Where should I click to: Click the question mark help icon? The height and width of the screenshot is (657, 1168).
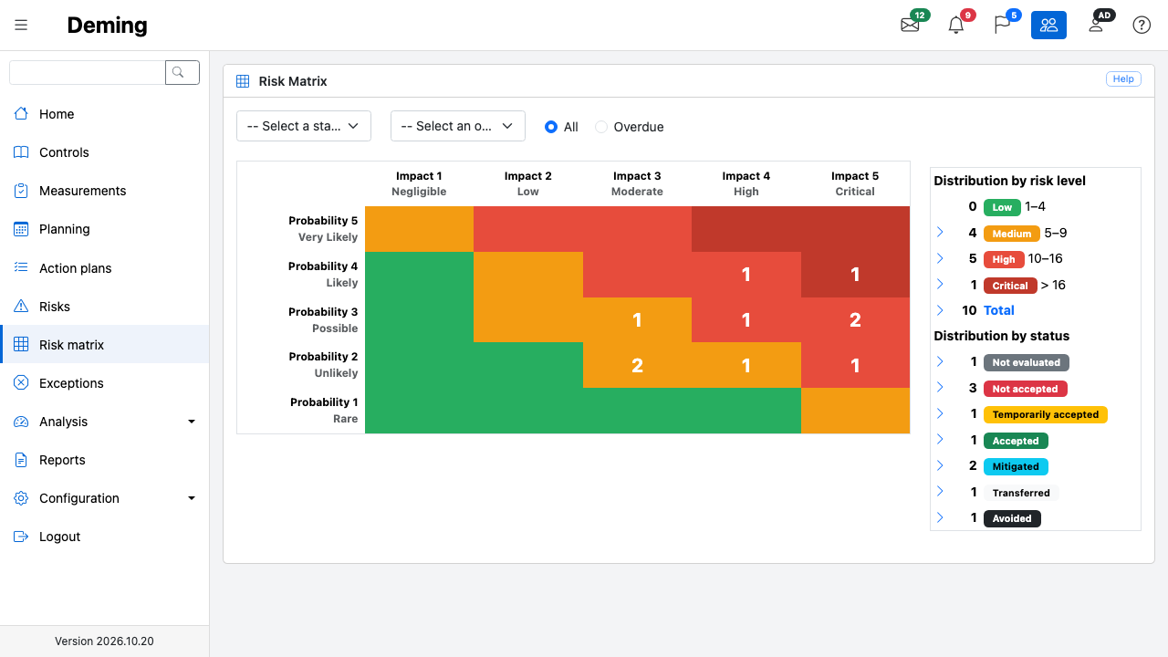tap(1142, 25)
